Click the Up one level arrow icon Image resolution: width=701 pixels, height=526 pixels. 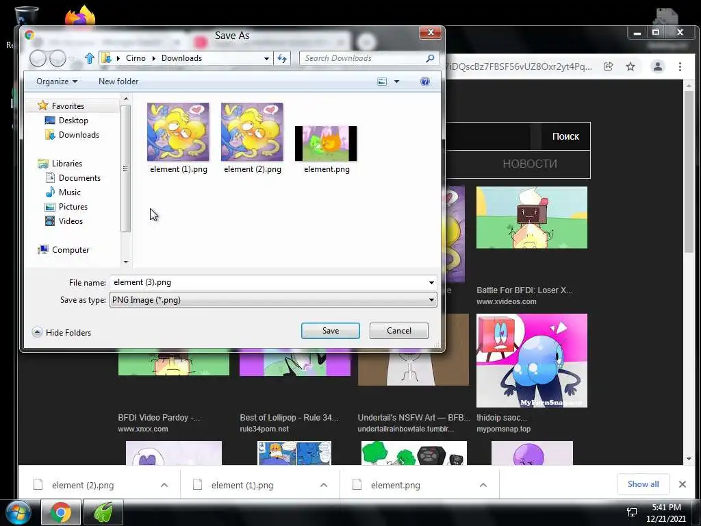tap(90, 58)
